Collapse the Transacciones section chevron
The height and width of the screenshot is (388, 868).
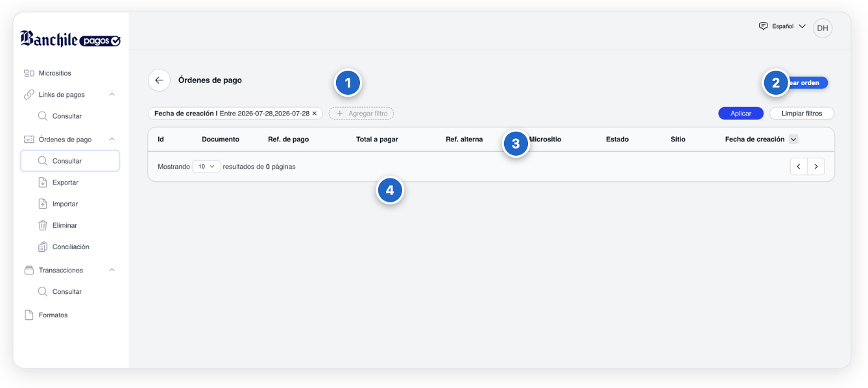tap(112, 270)
